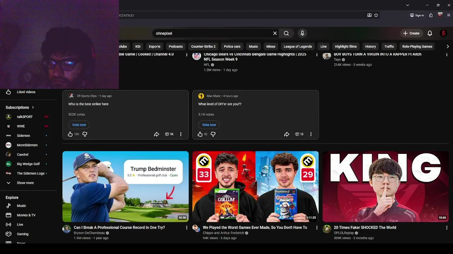
Task: Open options for 20 Times Faker video
Action: tap(447, 228)
